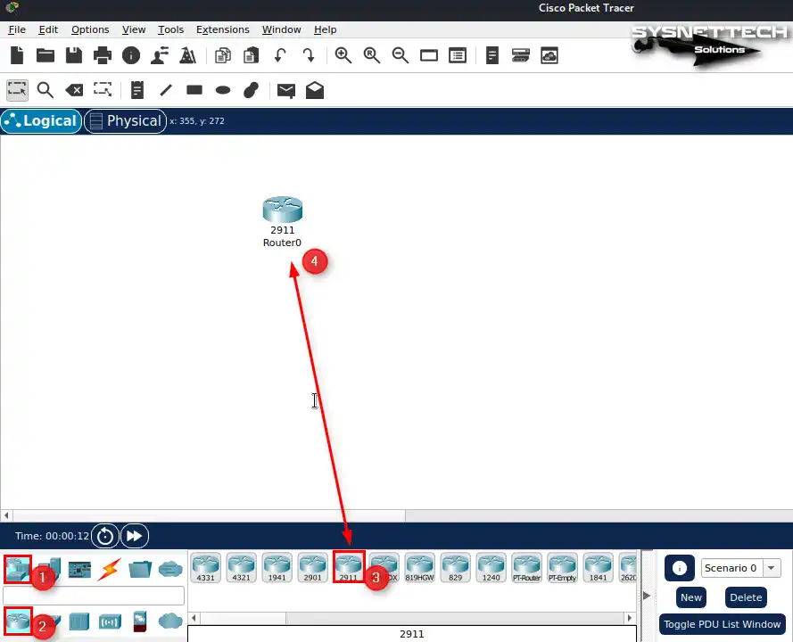Select Connections category folder icon
The image size is (793, 642).
pos(140,569)
